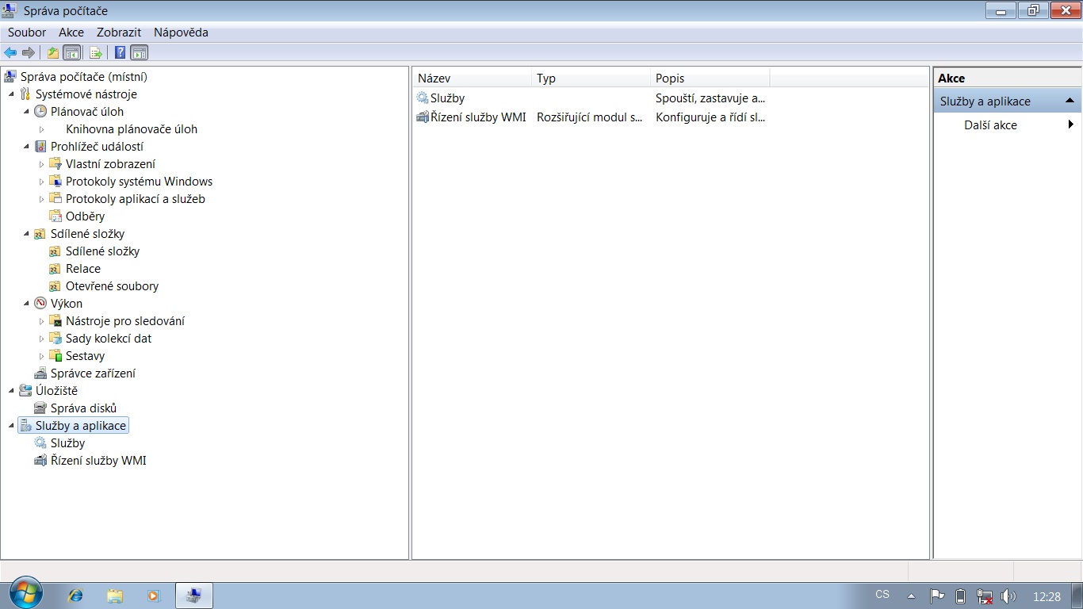This screenshot has width=1083, height=609.
Task: Expand the Vlastní zobrazení node
Action: pyautogui.click(x=41, y=164)
